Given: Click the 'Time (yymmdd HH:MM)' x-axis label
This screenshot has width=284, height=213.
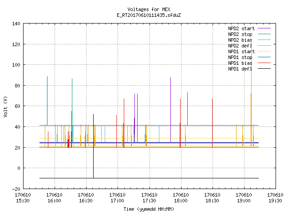Looking at the screenshot, I should click(149, 209).
